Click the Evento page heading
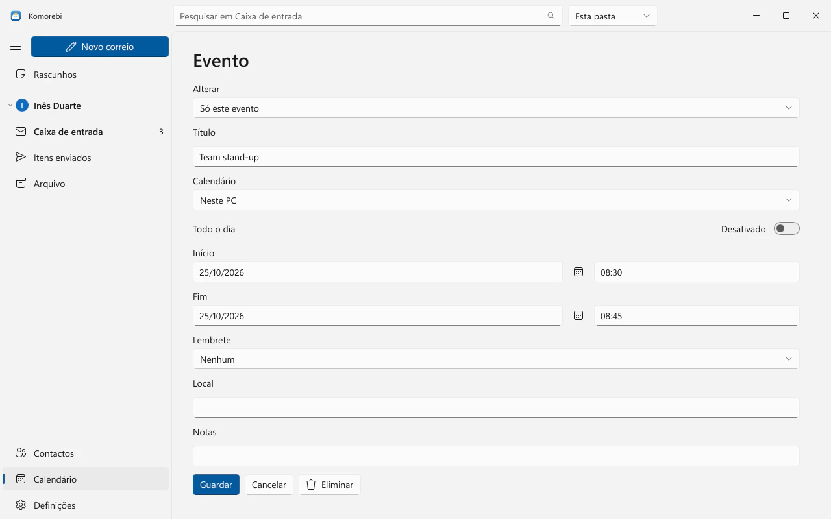The width and height of the screenshot is (831, 519). (221, 60)
